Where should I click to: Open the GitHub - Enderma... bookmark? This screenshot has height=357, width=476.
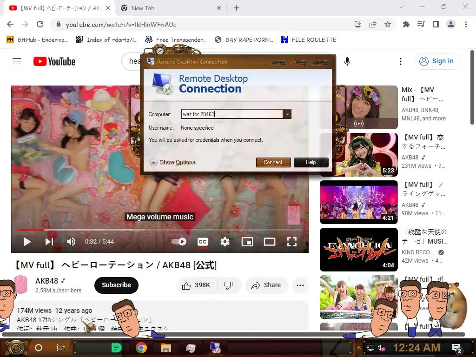(37, 40)
